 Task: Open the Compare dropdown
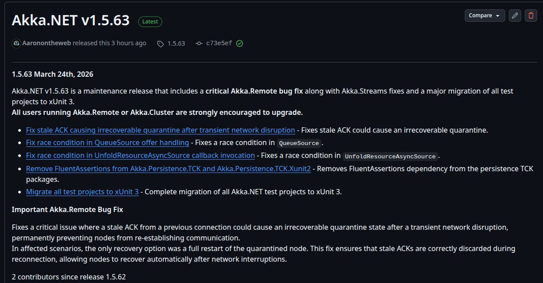(x=484, y=15)
